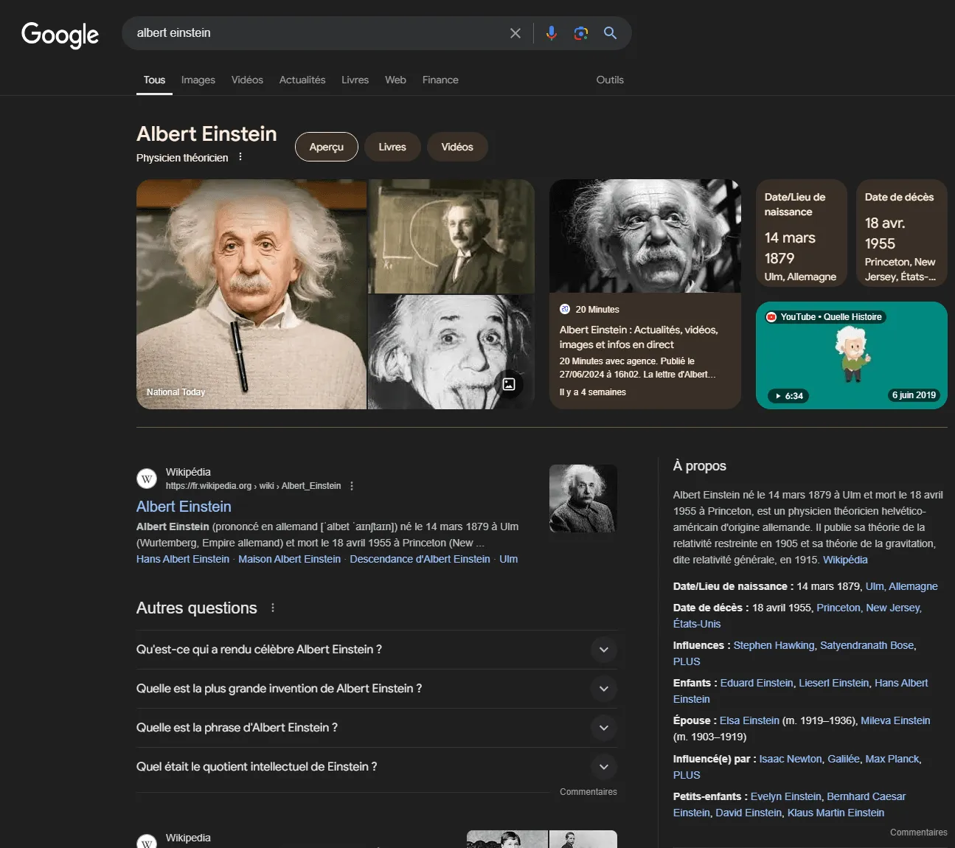Select the Vidéos chip under Albert Einstein

click(457, 147)
